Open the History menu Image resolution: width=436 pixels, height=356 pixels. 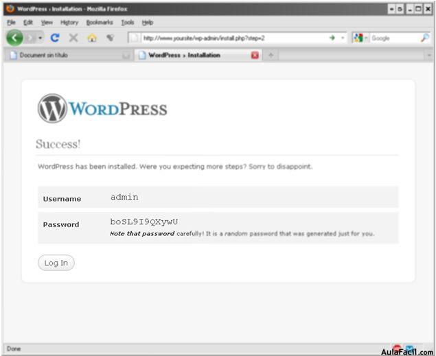tap(69, 23)
